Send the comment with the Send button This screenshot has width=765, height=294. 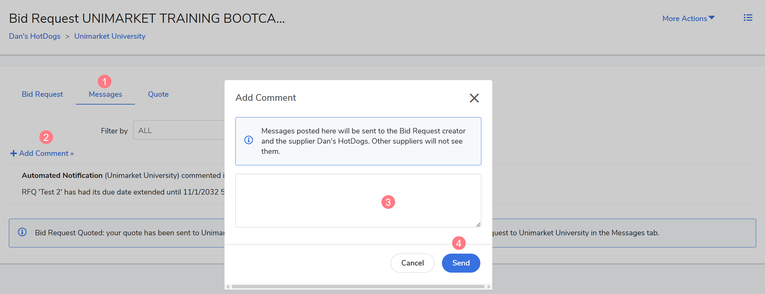point(461,263)
